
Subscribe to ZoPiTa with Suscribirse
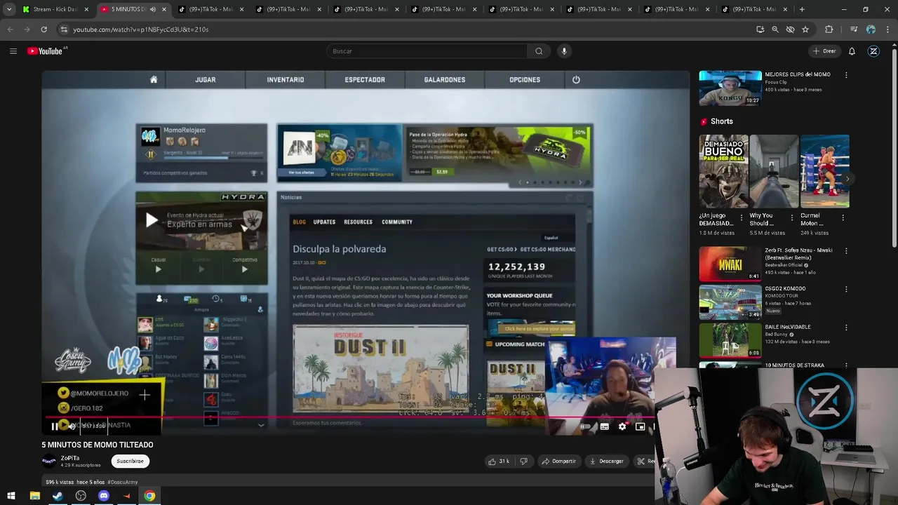tap(130, 461)
